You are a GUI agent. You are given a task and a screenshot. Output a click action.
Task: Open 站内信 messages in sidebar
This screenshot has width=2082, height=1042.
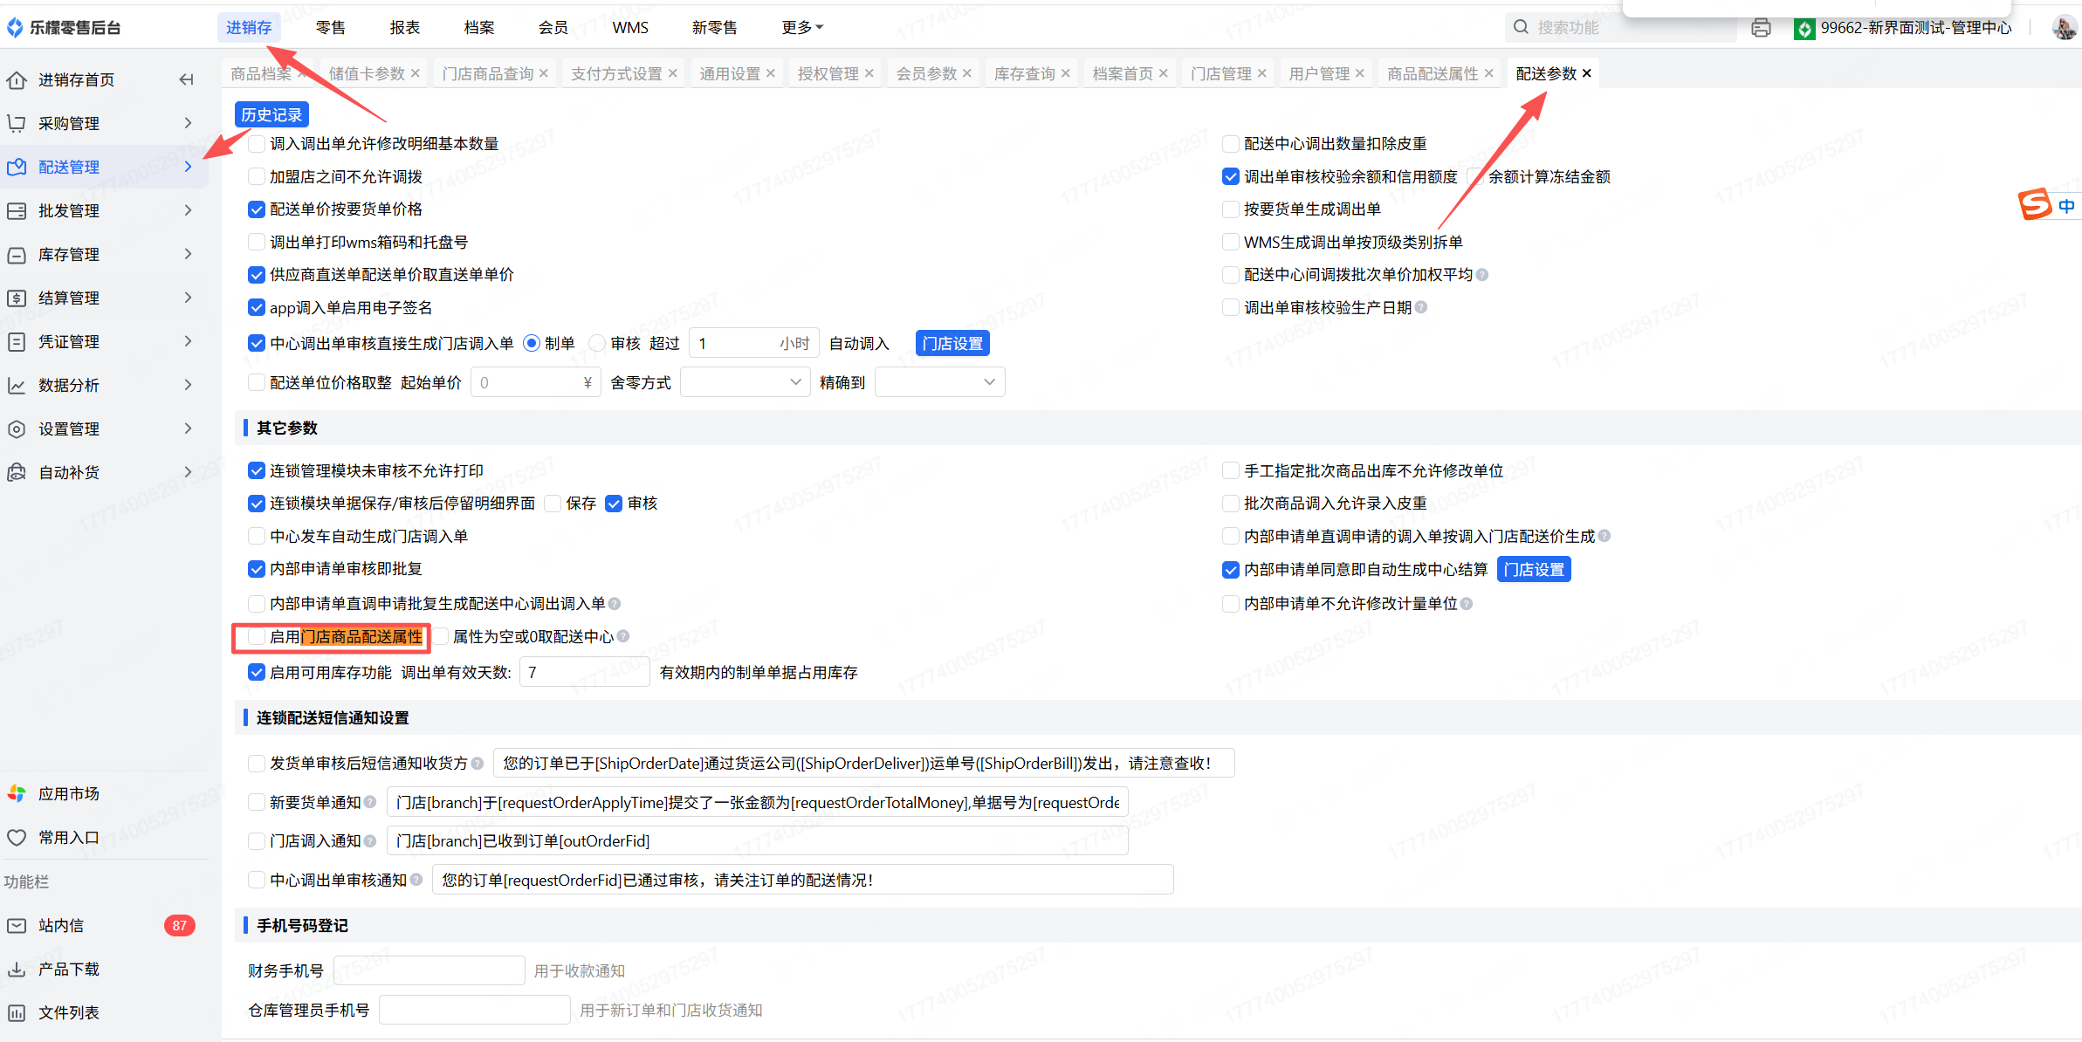(61, 925)
